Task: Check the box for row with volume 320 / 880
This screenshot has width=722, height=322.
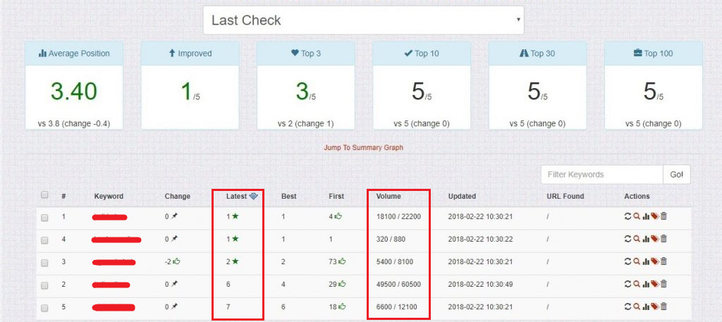Action: point(44,240)
